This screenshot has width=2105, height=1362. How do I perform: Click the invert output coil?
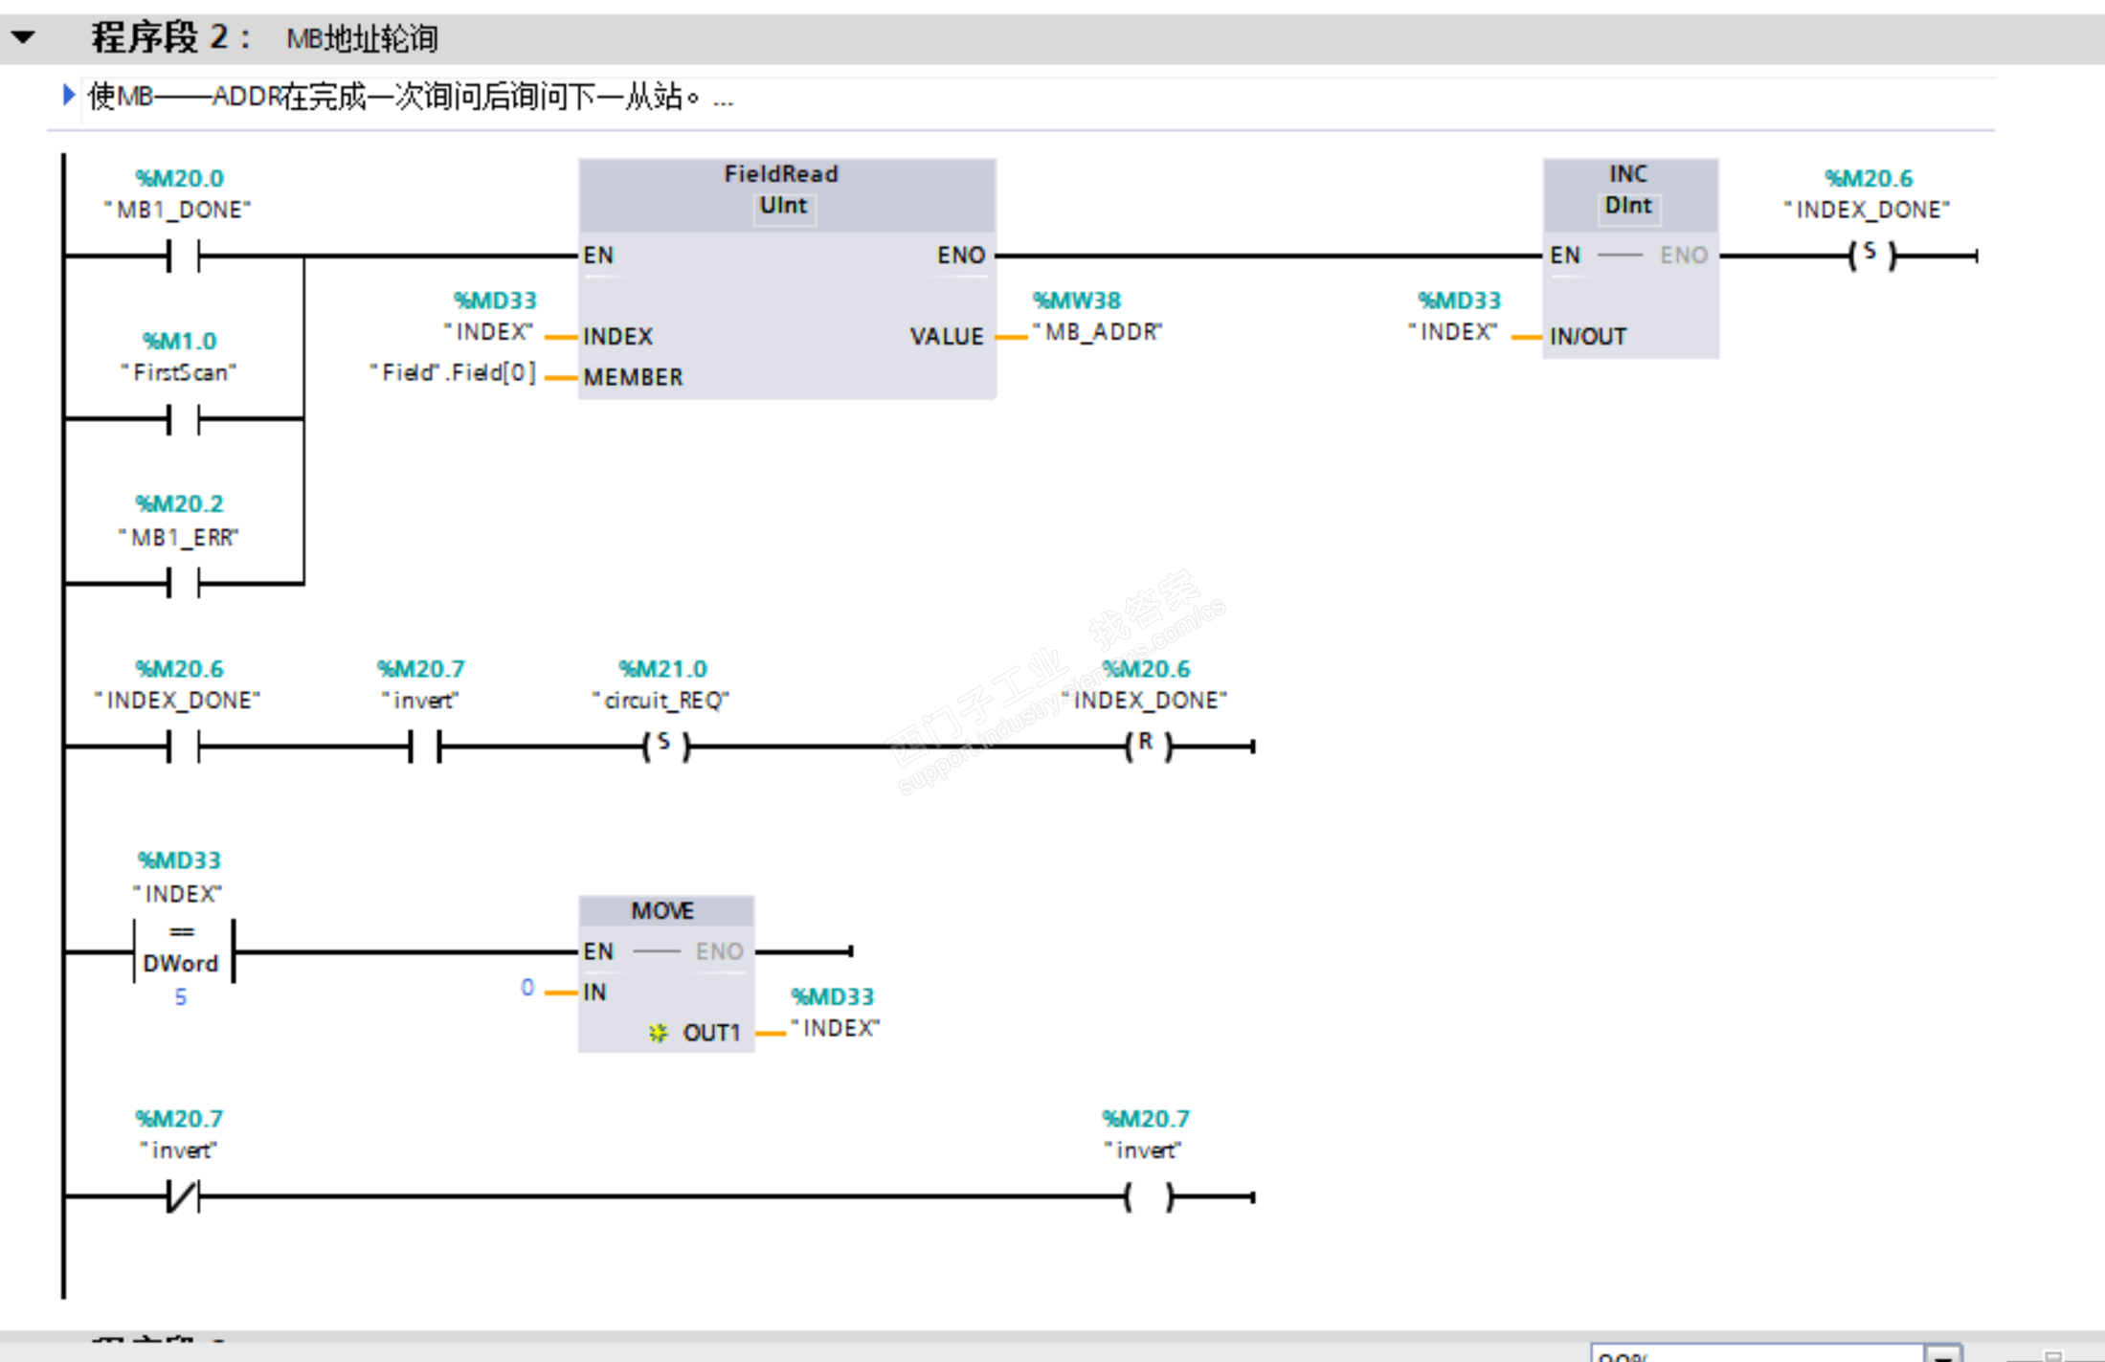[1147, 1196]
